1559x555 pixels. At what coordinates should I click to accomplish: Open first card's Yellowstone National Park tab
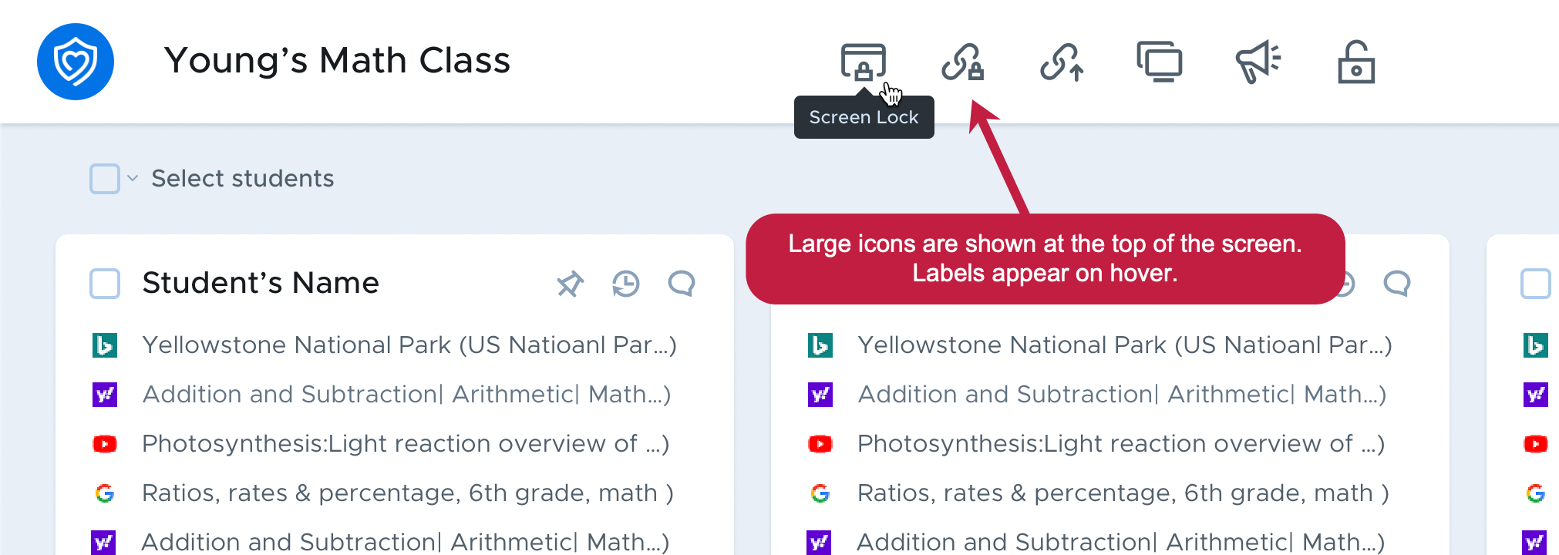click(409, 345)
